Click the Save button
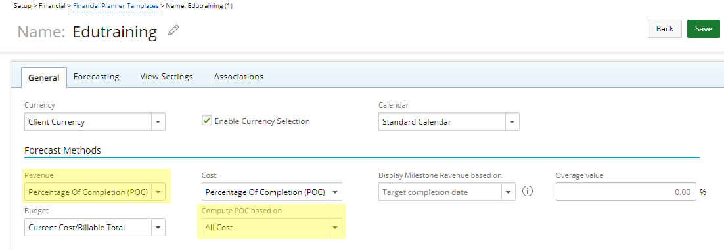The image size is (724, 250). pyautogui.click(x=703, y=29)
